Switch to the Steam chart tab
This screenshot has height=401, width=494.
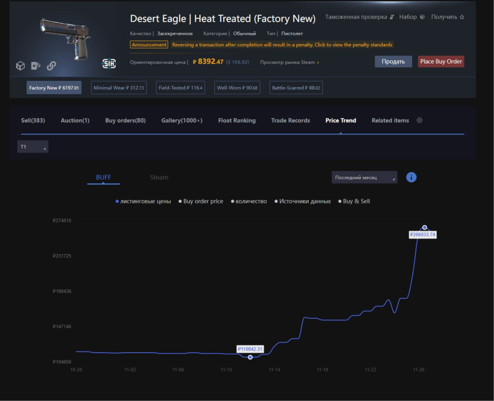[159, 177]
